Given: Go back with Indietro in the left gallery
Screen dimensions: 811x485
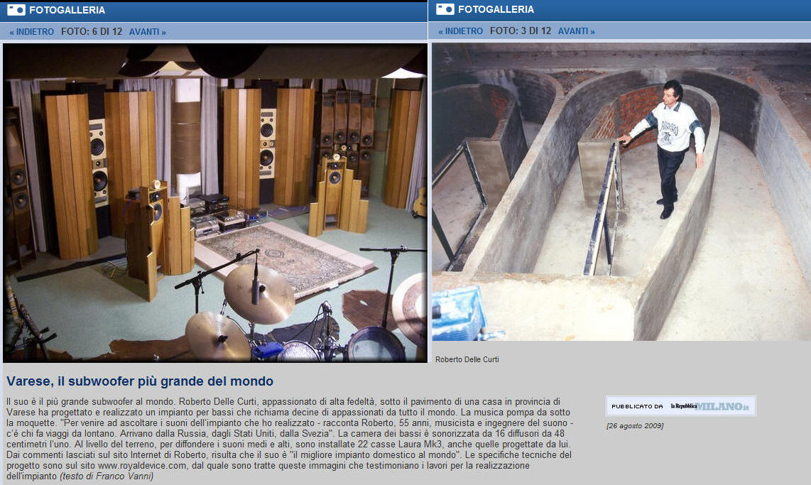Looking at the screenshot, I should point(32,32).
